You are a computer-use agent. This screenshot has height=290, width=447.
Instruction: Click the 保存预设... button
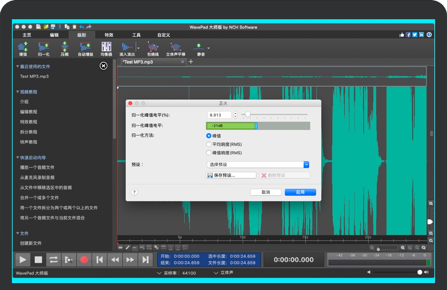[x=232, y=175]
